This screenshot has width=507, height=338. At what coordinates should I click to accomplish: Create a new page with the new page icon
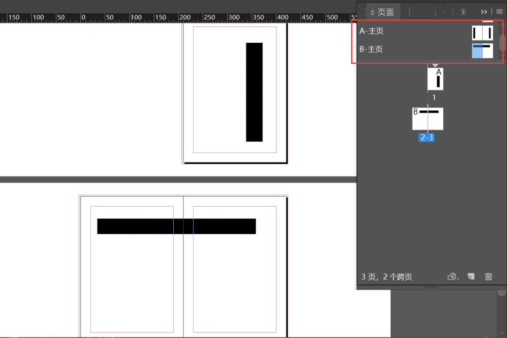(x=471, y=277)
